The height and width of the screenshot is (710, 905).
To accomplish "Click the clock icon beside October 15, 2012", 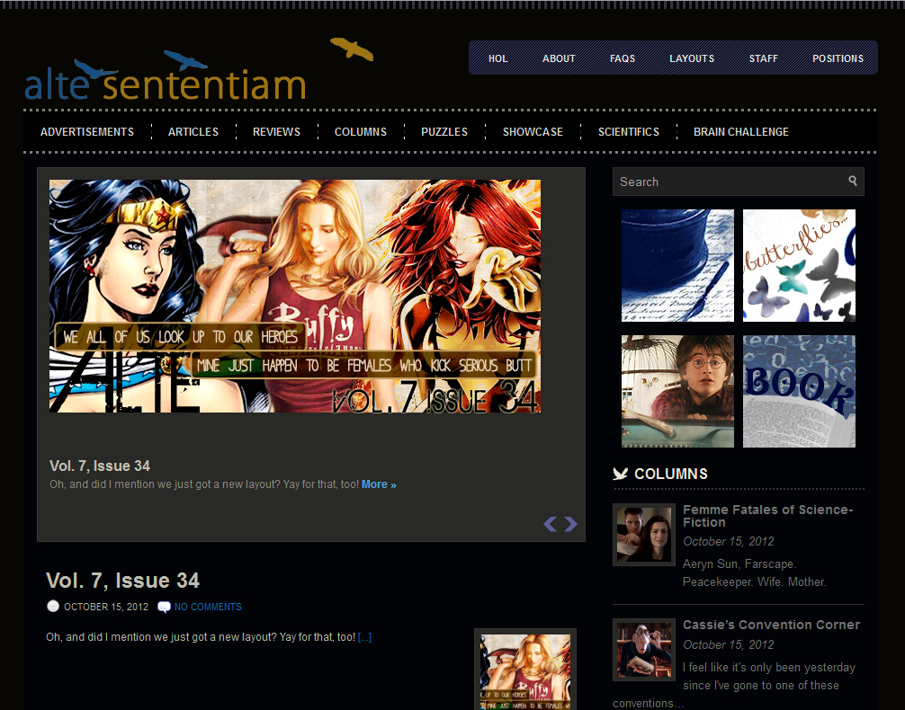I will (x=52, y=606).
